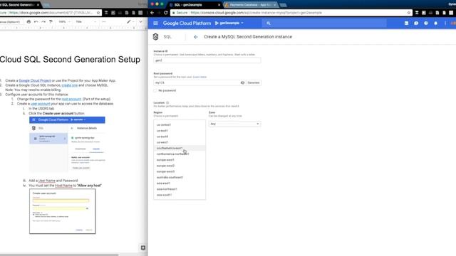Click the SQL stacked-layers product icon

(x=155, y=37)
